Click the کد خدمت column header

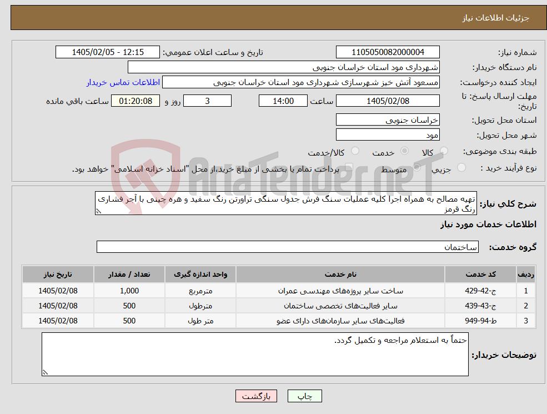click(480, 275)
